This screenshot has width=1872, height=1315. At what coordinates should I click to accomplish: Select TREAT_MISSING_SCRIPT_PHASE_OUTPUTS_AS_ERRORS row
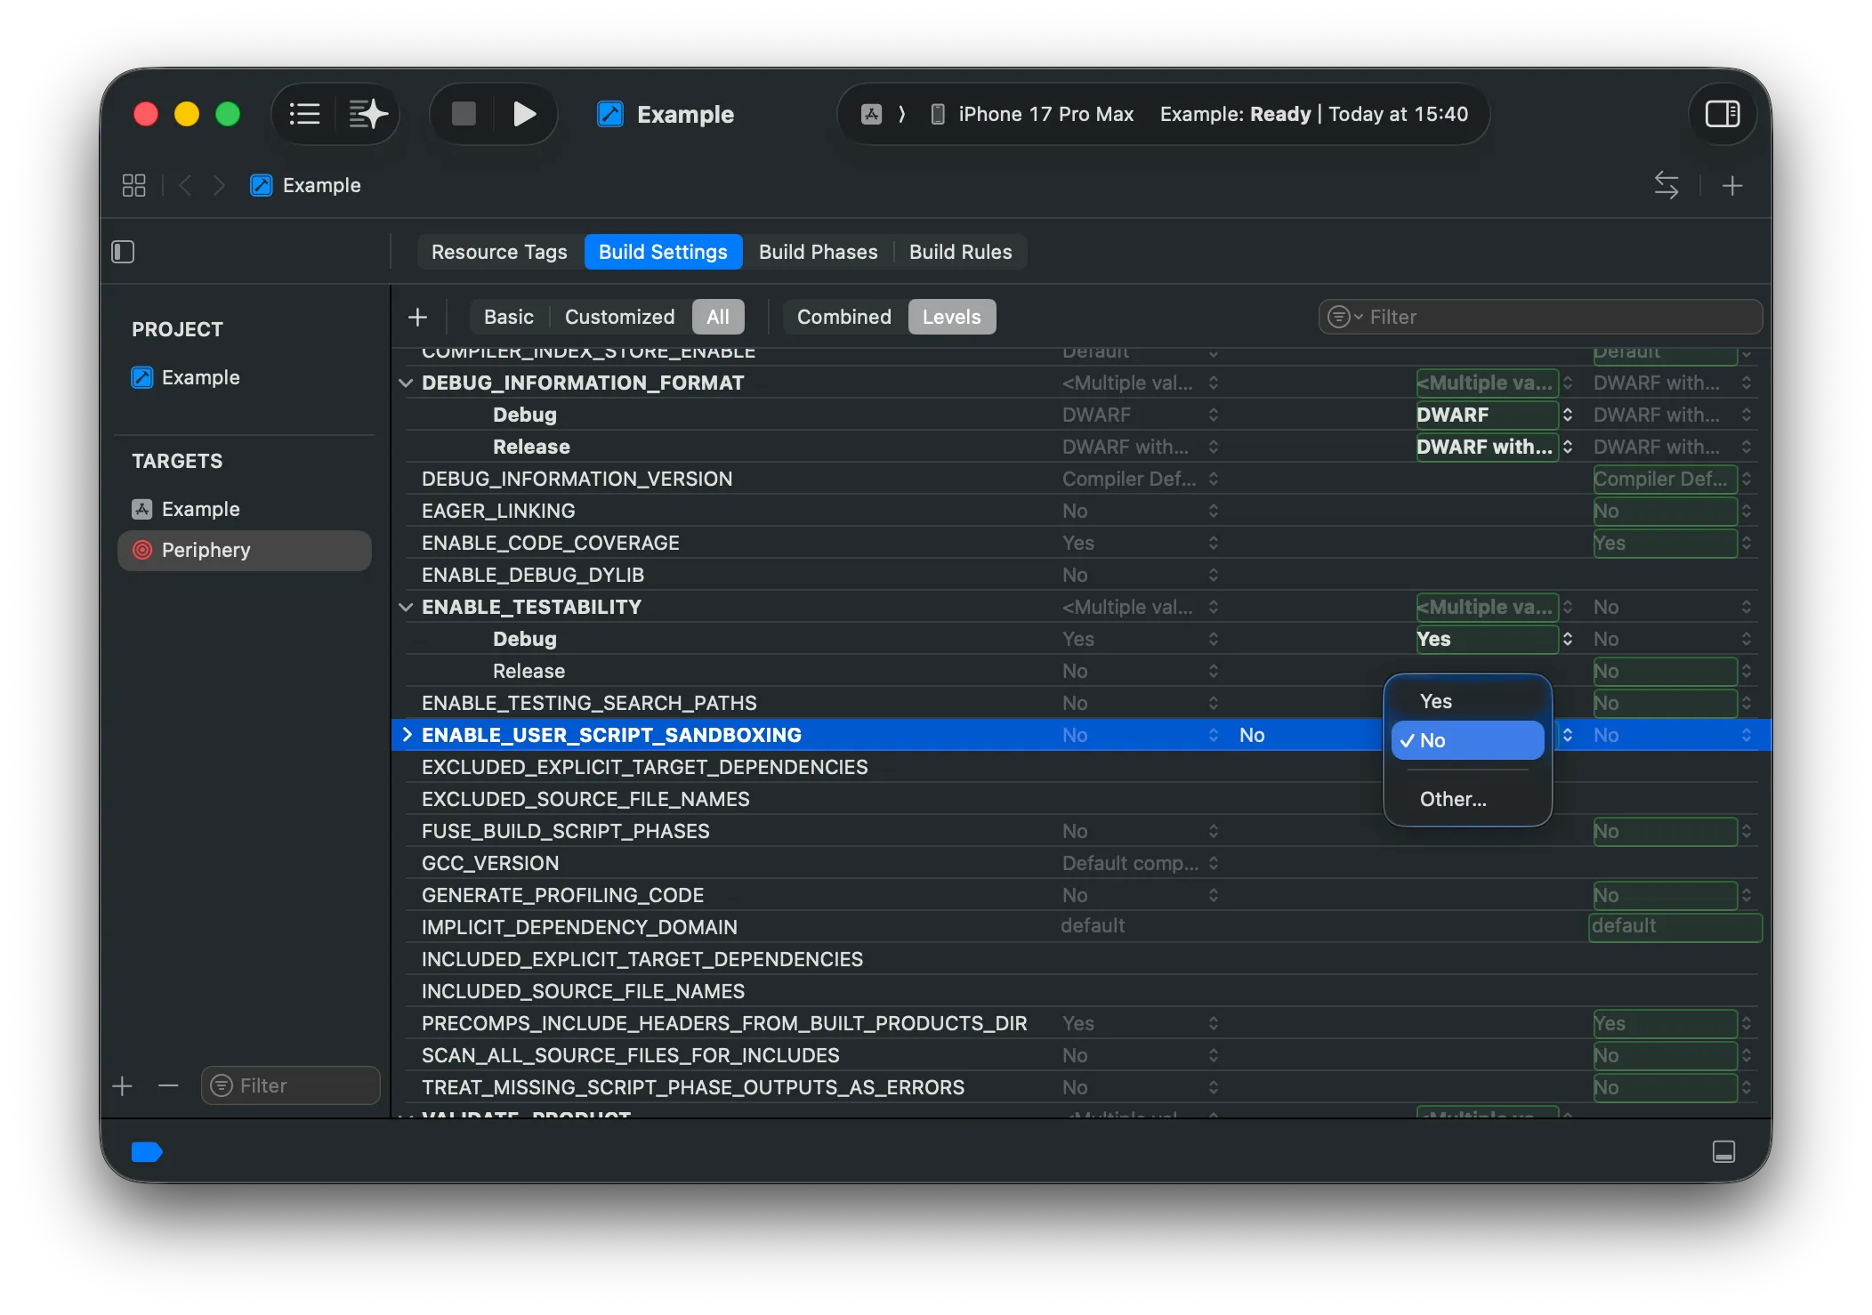click(x=1081, y=1087)
